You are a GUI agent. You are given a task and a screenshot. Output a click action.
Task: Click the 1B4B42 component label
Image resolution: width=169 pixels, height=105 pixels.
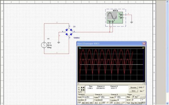[x=76, y=38]
